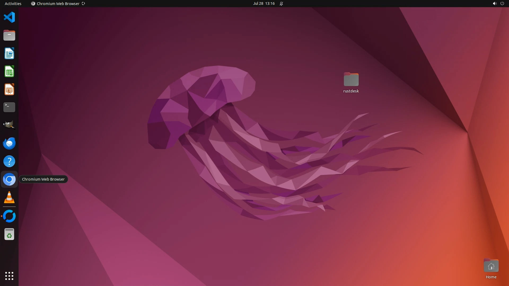Open GIMP image editor

9,125
